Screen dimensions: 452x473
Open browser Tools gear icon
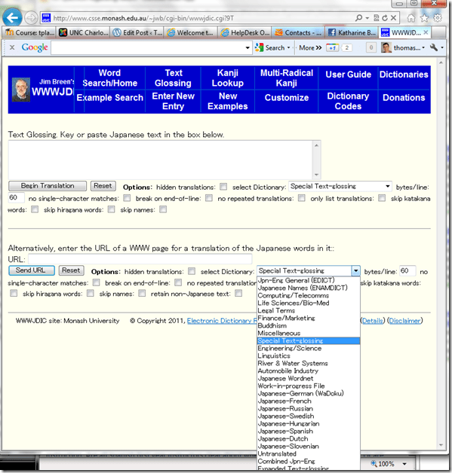pos(438,18)
